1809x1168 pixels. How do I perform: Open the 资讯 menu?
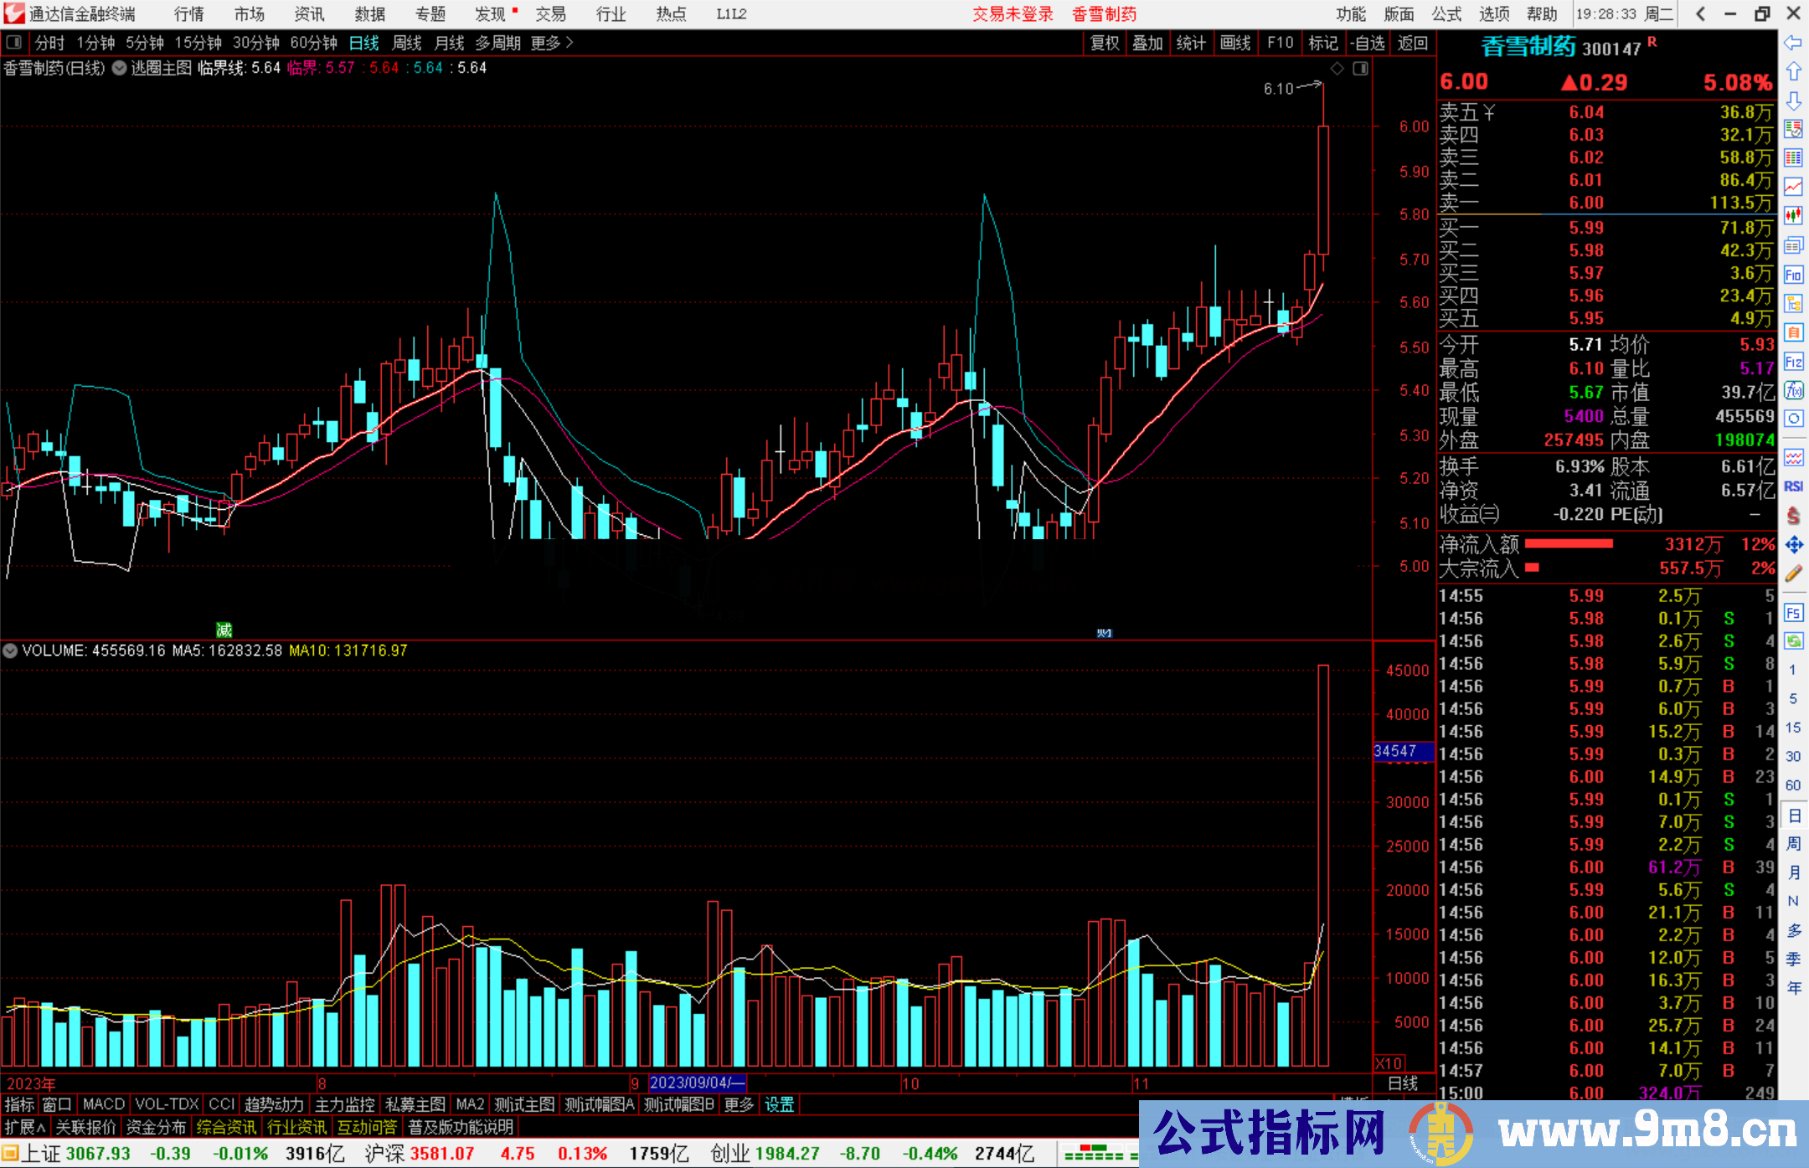point(310,13)
